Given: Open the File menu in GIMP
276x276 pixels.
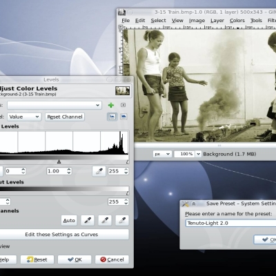Looking at the screenshot, I should pyautogui.click(x=126, y=21).
